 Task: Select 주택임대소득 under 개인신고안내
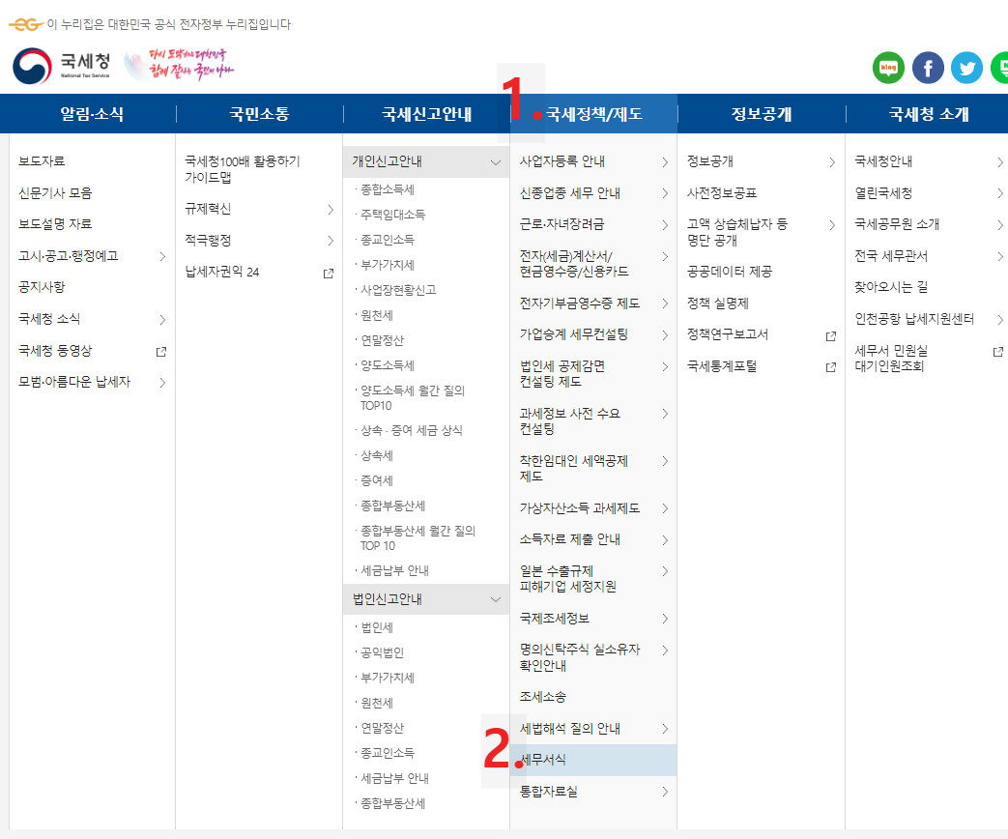tap(392, 215)
